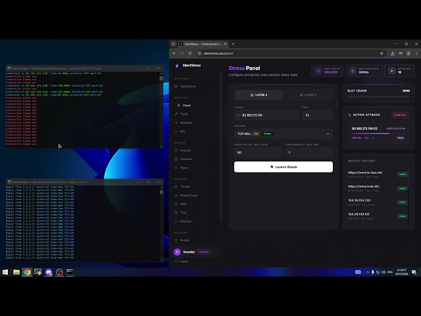
Task: Click the browser profile icon
Action: coord(409,53)
